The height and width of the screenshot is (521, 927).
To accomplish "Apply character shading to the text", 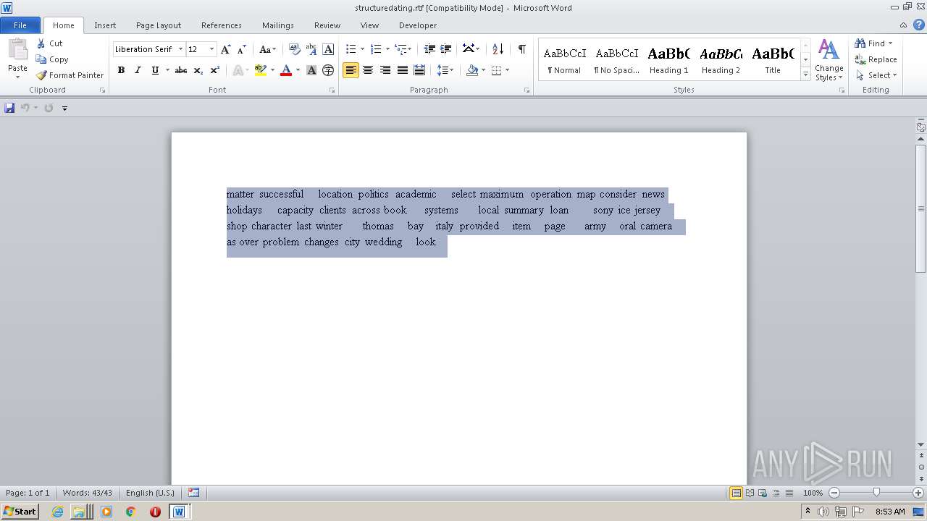I will [x=311, y=70].
